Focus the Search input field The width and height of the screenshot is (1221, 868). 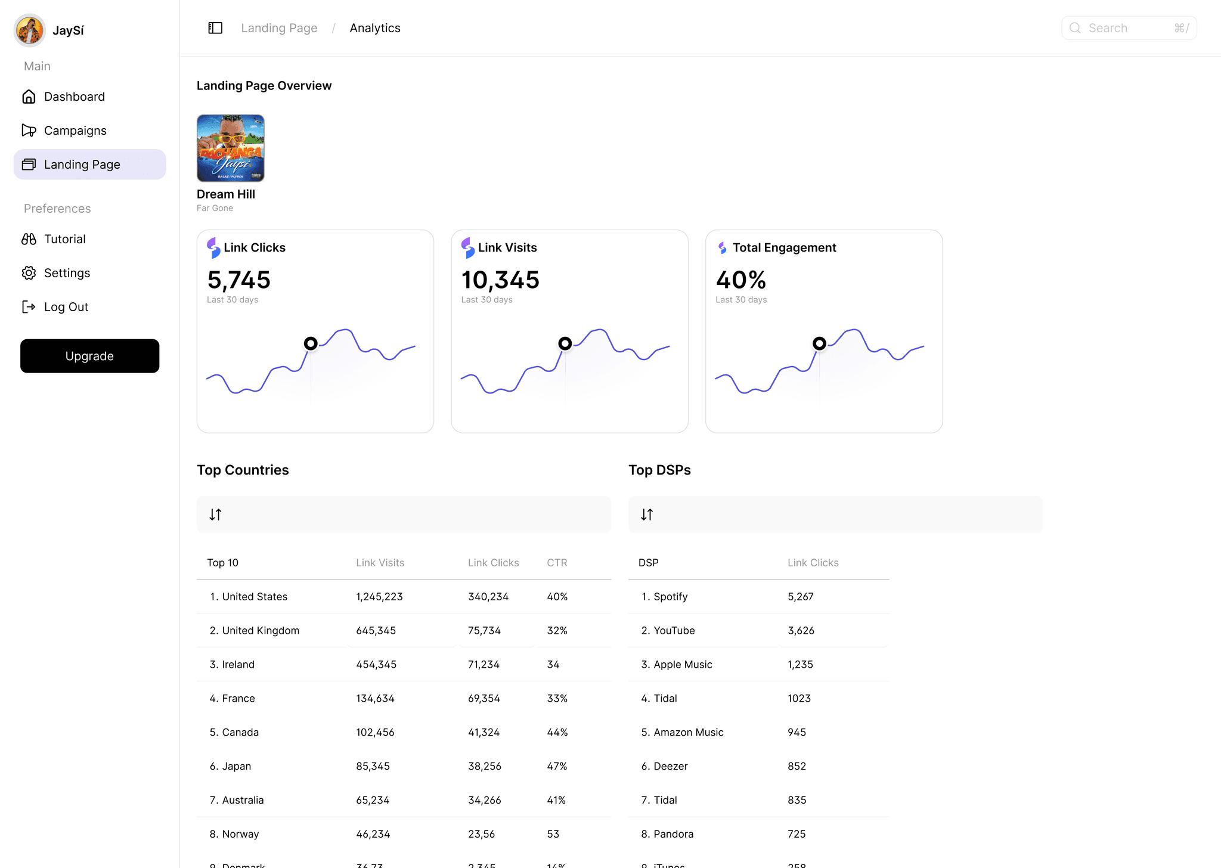point(1129,28)
